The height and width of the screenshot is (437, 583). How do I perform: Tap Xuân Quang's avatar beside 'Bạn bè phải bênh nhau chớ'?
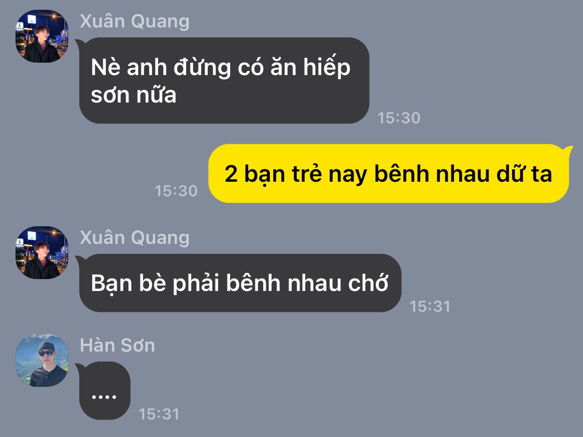coord(42,253)
